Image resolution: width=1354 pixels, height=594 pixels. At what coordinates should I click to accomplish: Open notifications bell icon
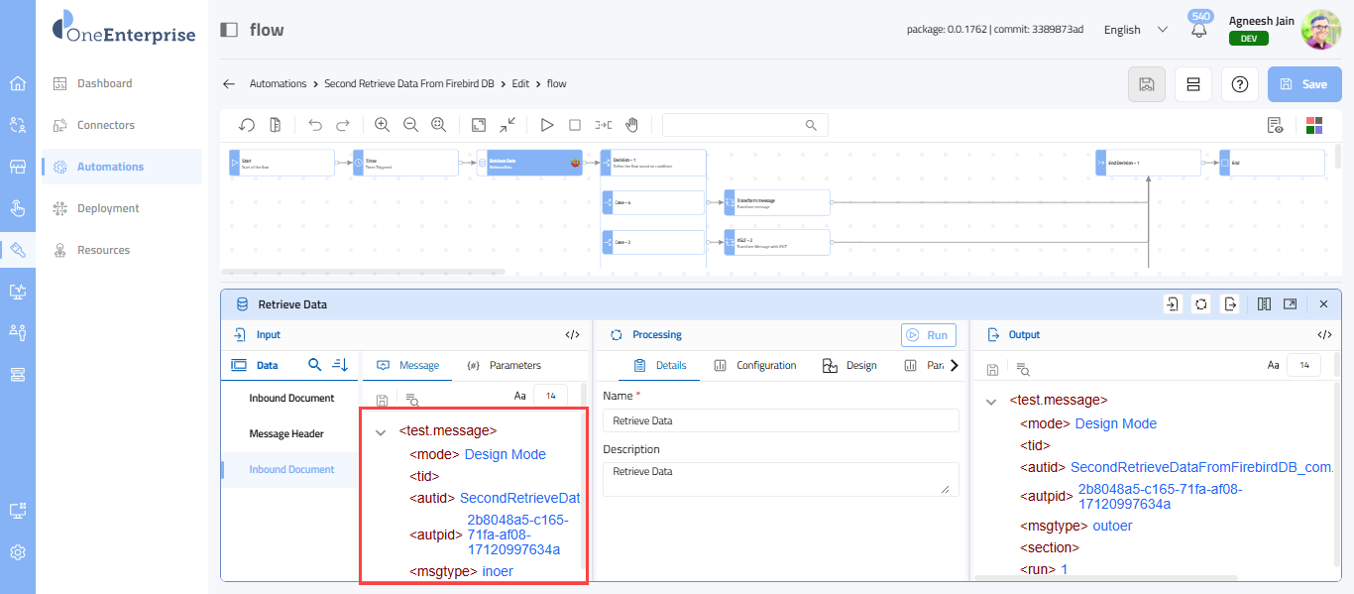coord(1199,30)
